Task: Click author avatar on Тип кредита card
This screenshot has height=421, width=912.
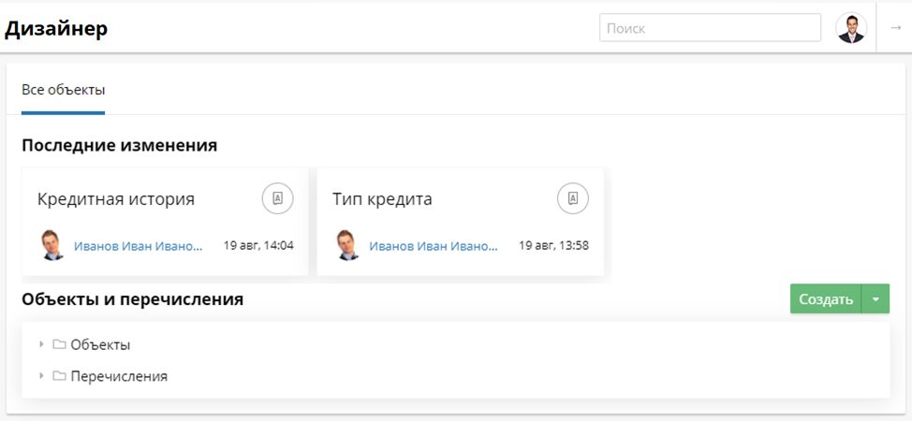Action: 348,245
